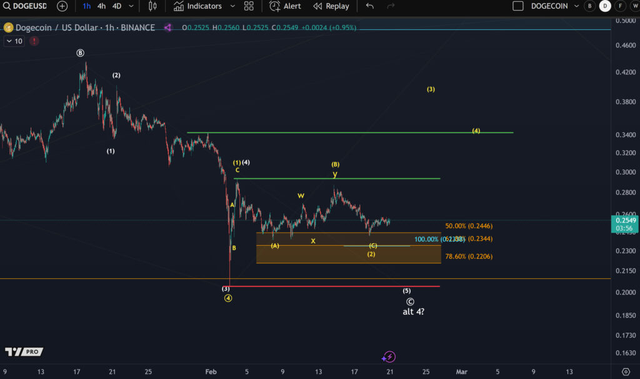Open indicator templates grid icon
The width and height of the screenshot is (640, 379).
click(249, 6)
